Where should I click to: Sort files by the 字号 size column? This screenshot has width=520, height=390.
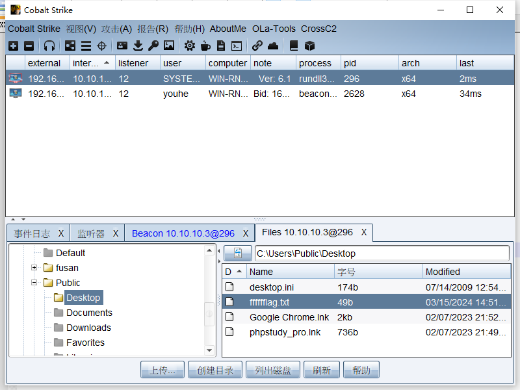[x=378, y=272]
